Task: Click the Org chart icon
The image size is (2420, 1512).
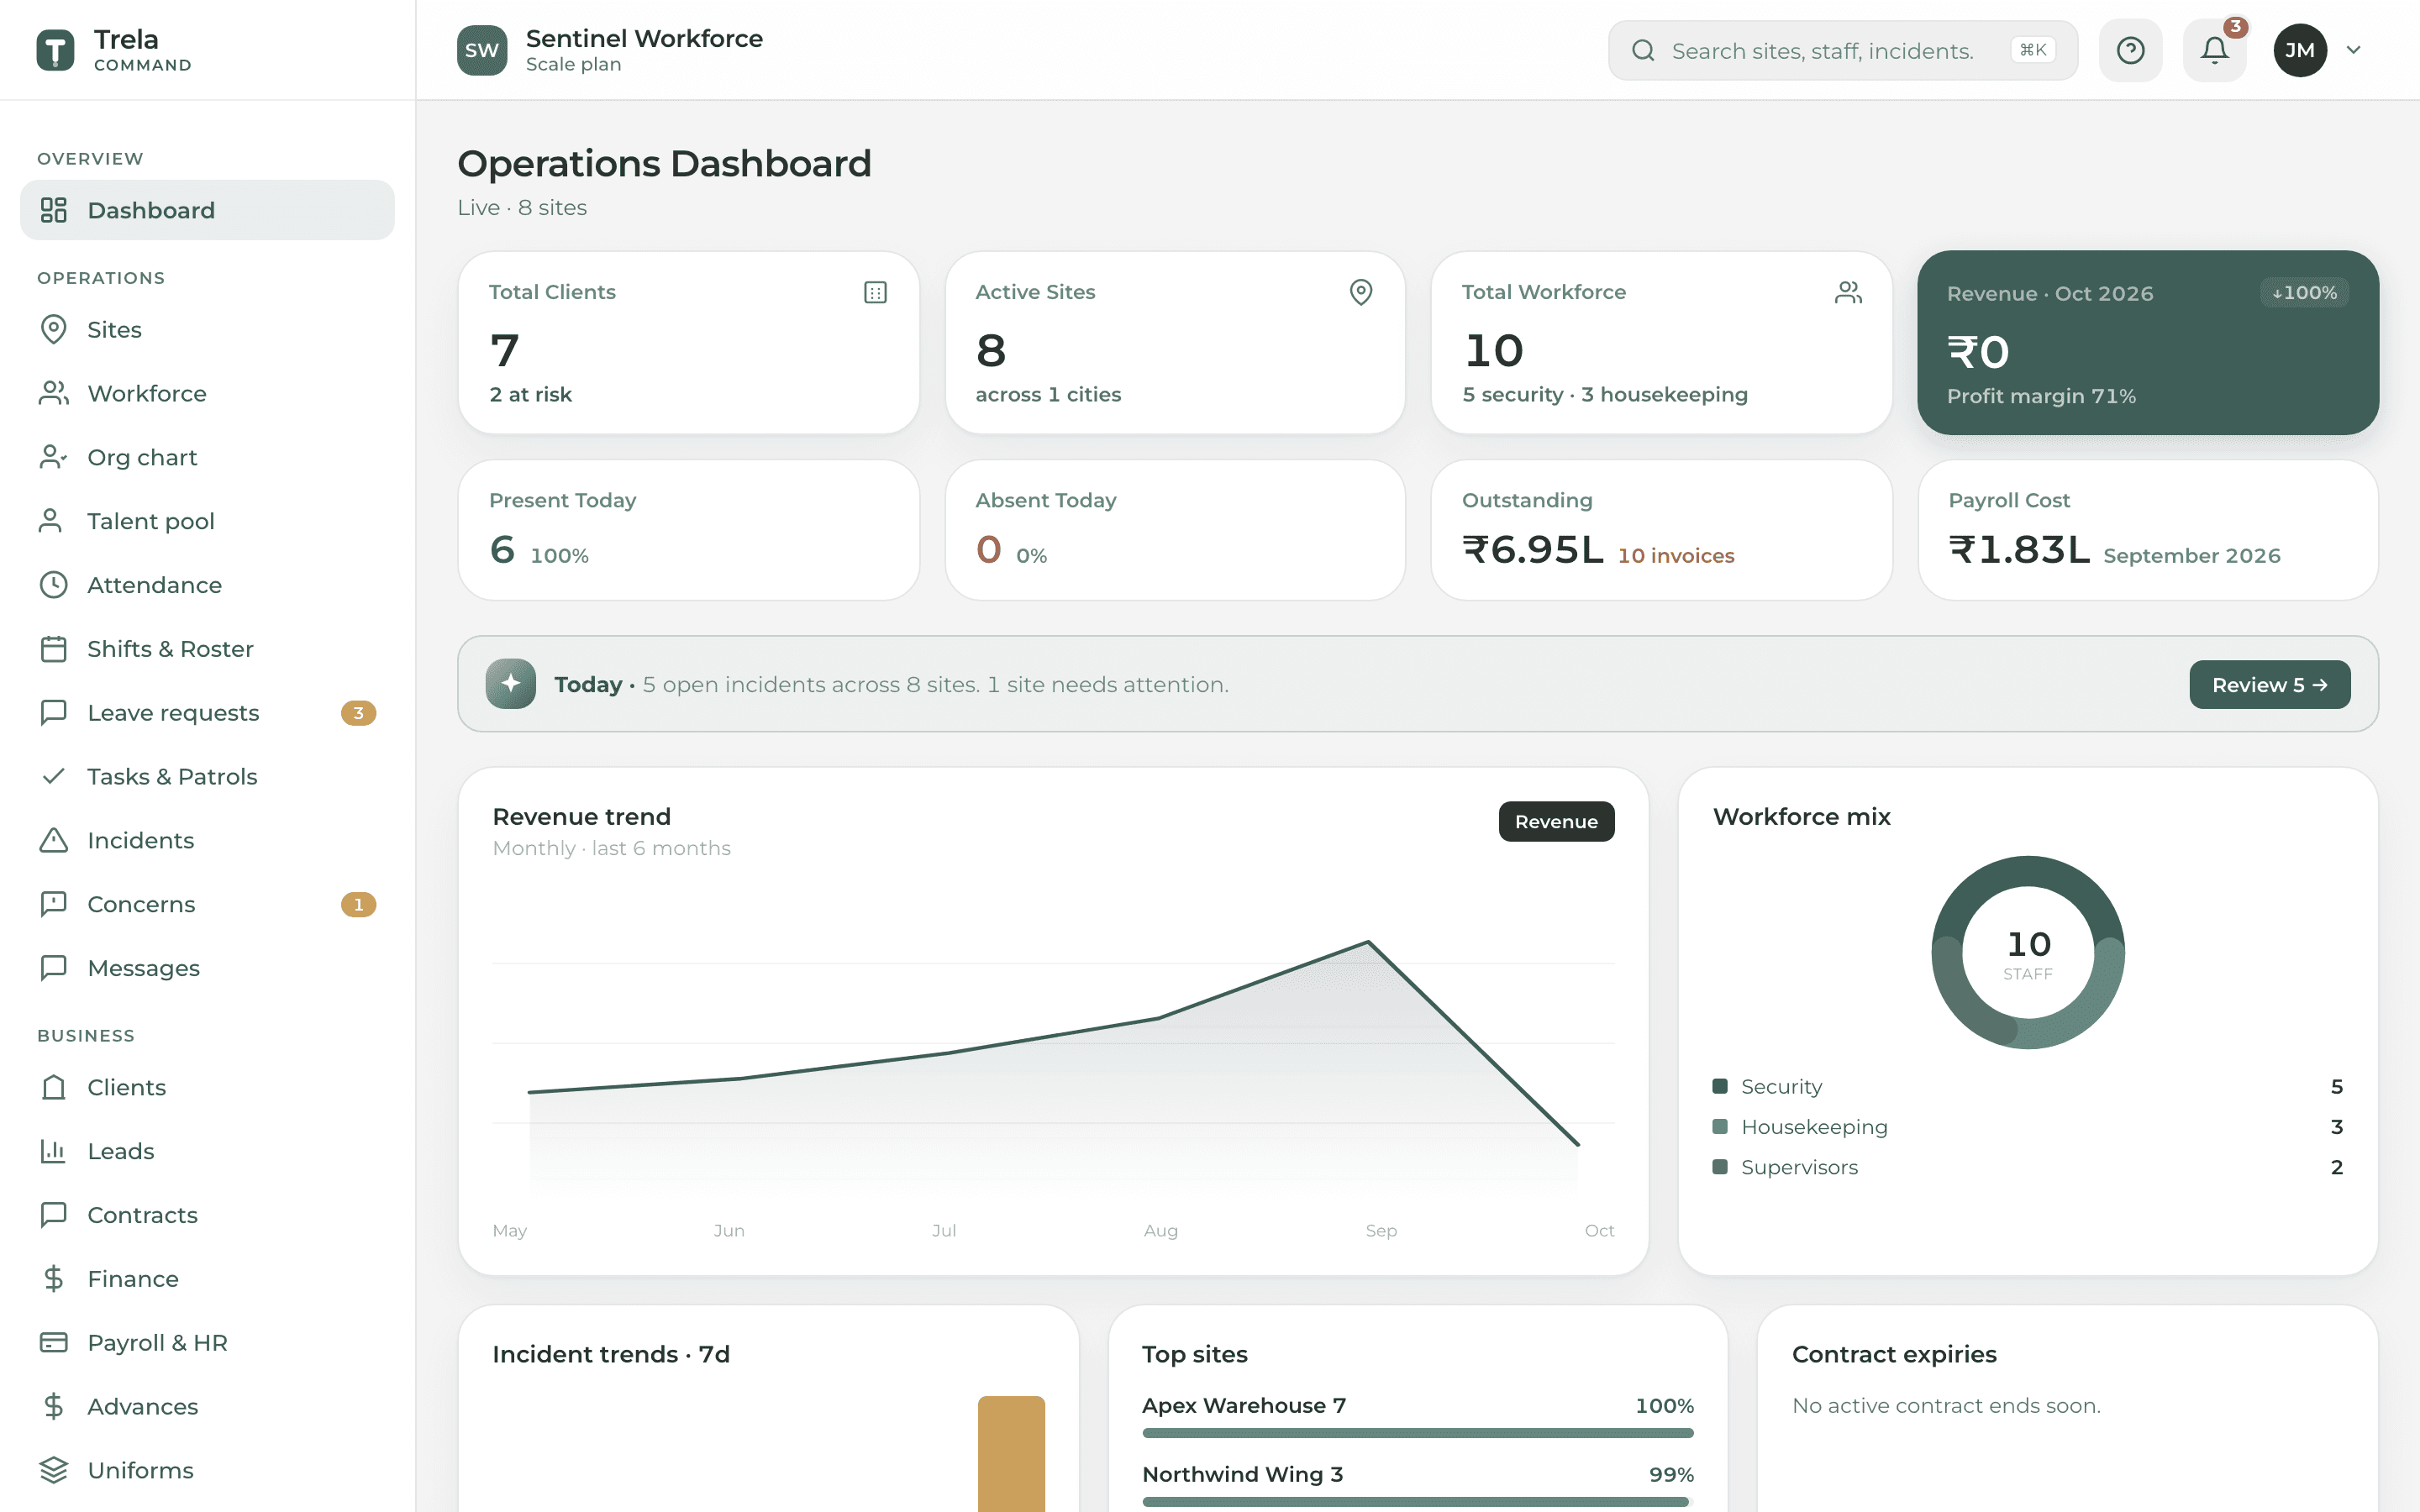Action: point(54,457)
